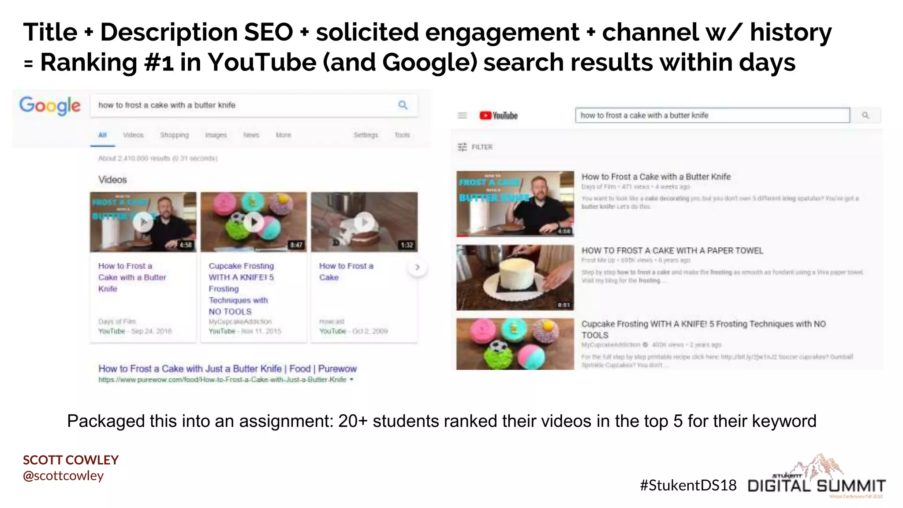Click the YouTube logo

(x=499, y=116)
